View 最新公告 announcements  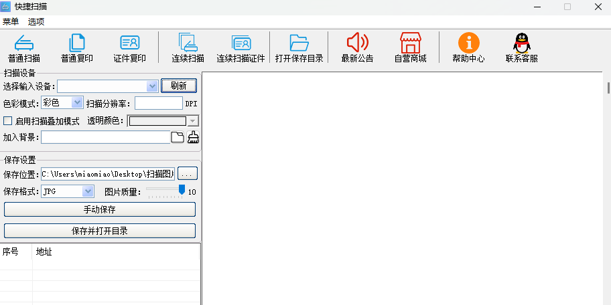357,44
